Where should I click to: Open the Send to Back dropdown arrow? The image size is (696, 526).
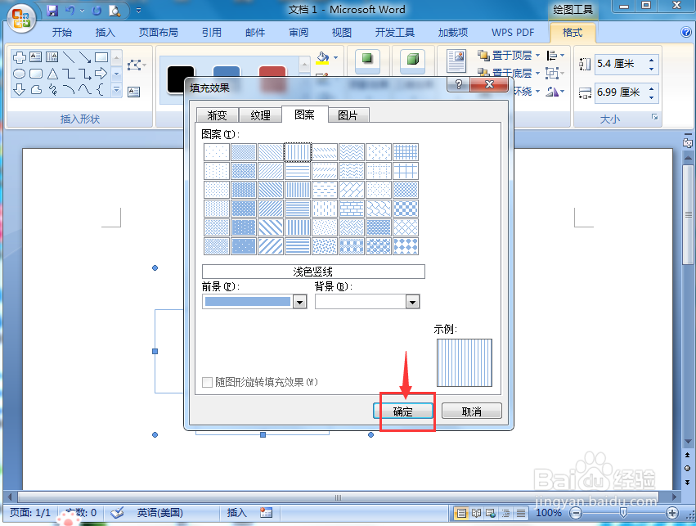tap(537, 74)
